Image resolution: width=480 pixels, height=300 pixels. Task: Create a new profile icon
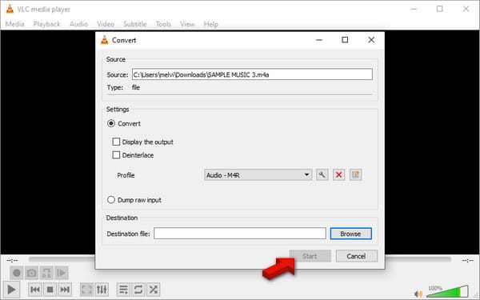355,174
